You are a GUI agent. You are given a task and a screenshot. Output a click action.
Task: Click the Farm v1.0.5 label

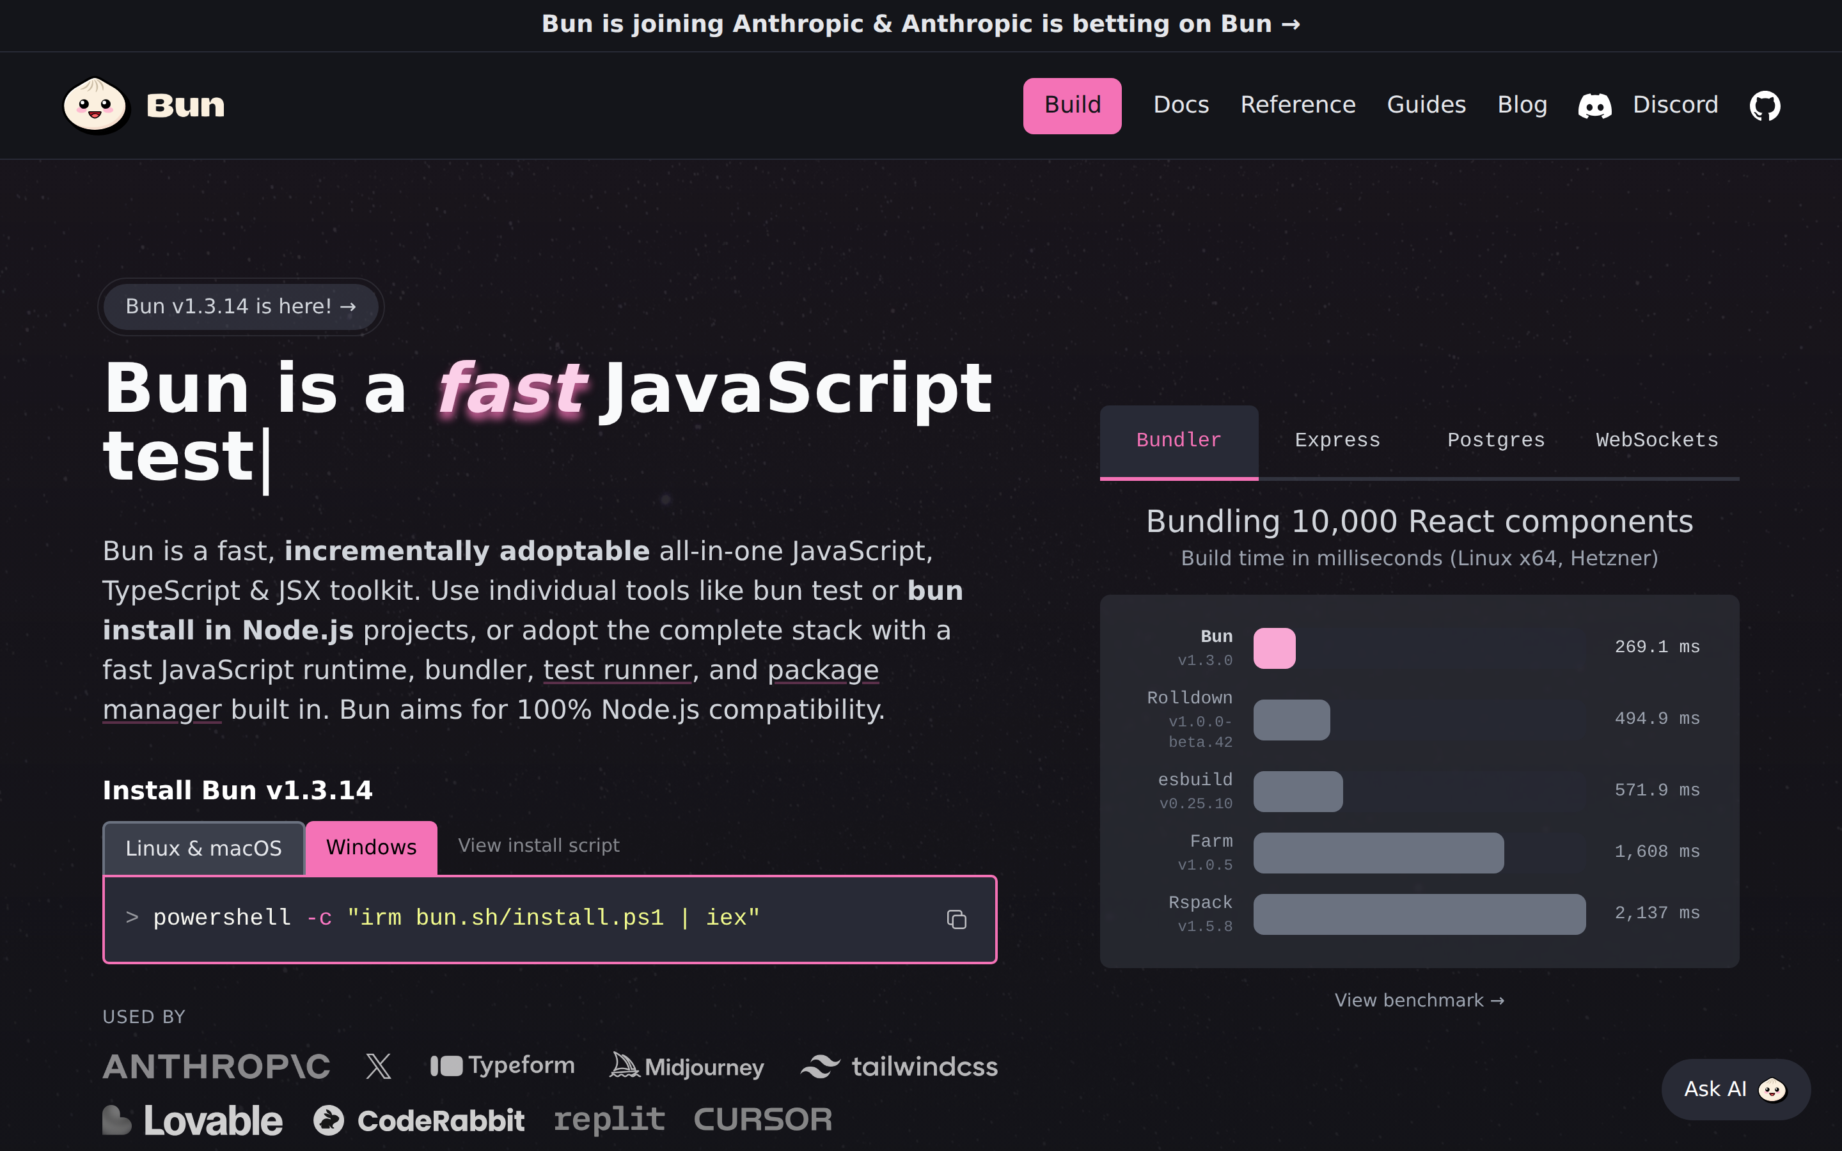1205,852
